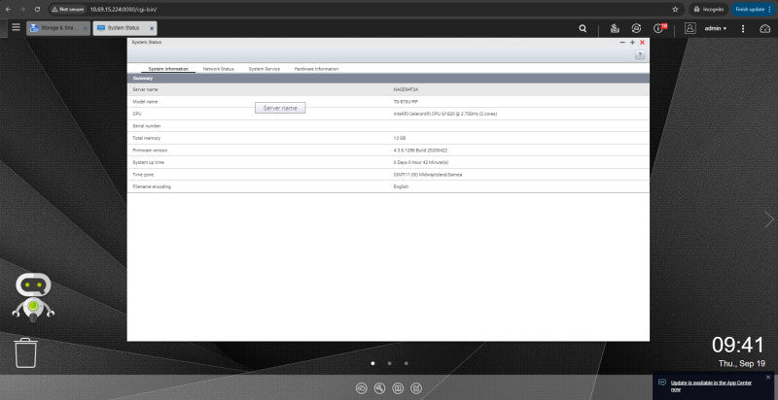Select the first desktop page dot
Image resolution: width=778 pixels, height=400 pixels.
(x=372, y=363)
